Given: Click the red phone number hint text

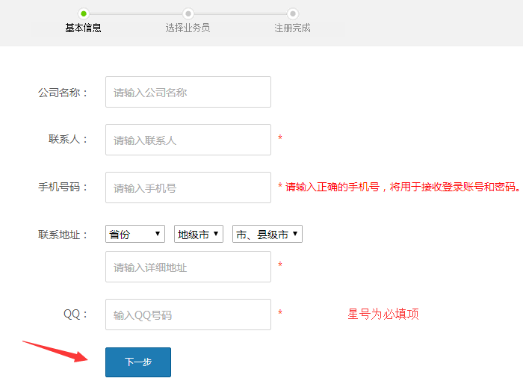Looking at the screenshot, I should pos(403,188).
